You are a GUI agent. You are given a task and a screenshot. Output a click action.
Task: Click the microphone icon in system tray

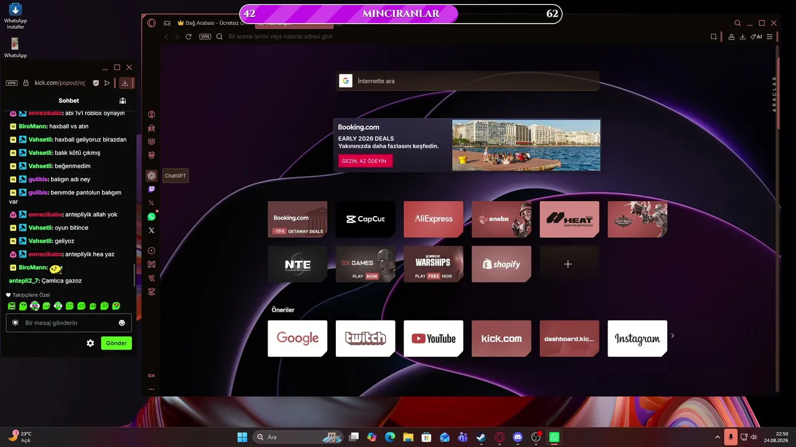(x=731, y=437)
